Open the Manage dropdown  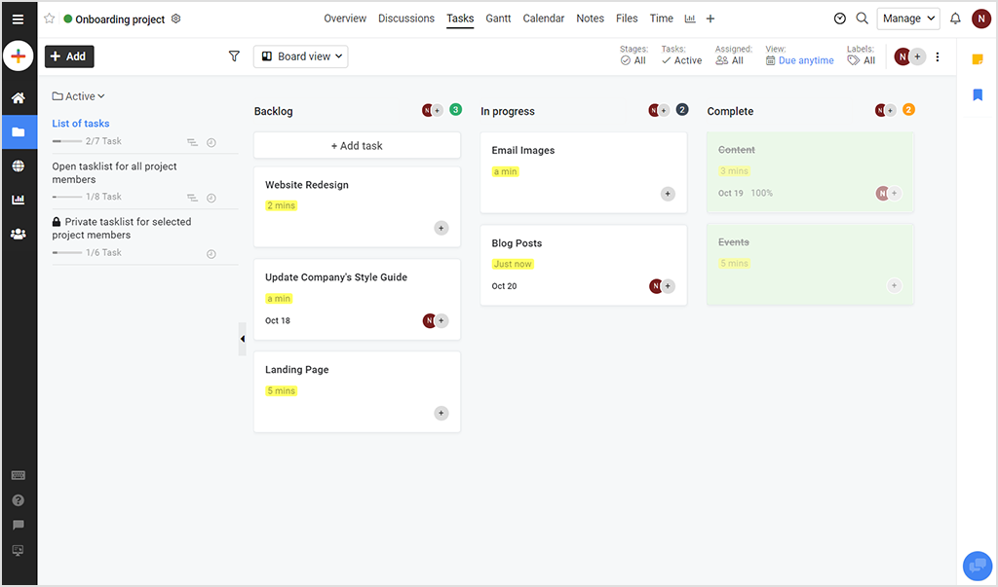click(x=907, y=18)
